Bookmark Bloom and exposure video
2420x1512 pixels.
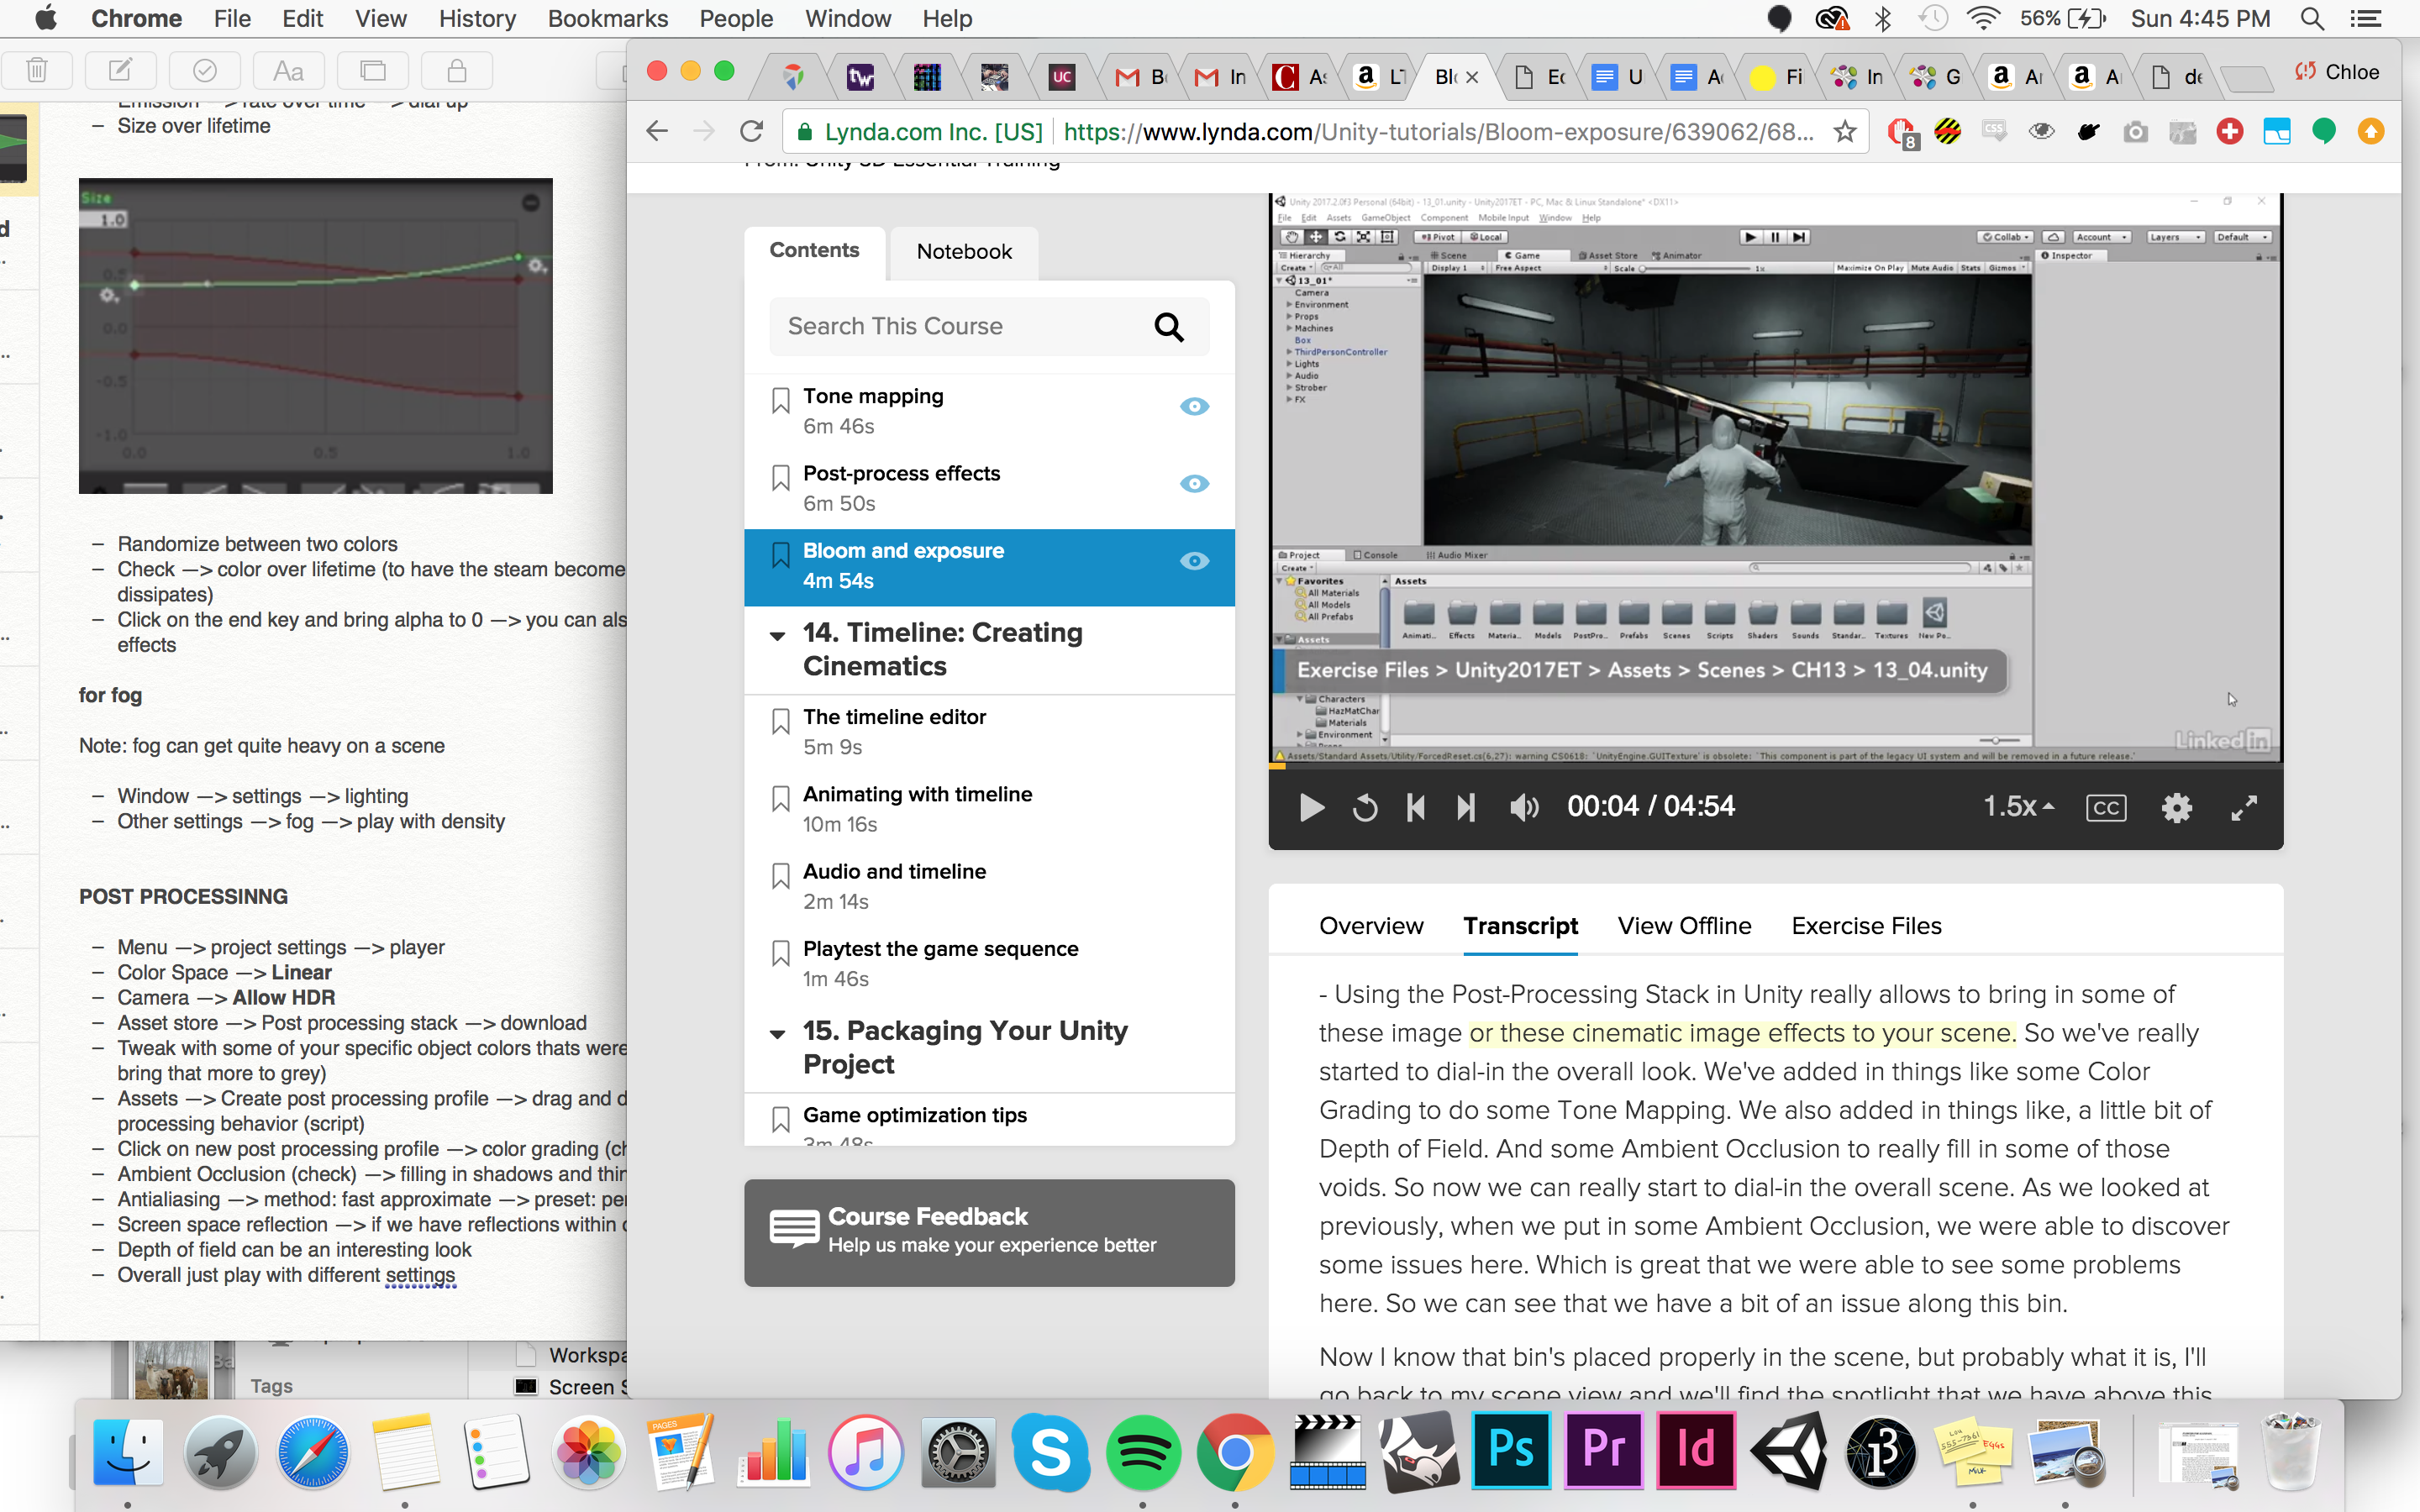[x=780, y=556]
